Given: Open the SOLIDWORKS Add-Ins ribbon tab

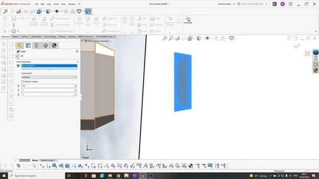Looking at the screenshot, I should (x=105, y=36).
